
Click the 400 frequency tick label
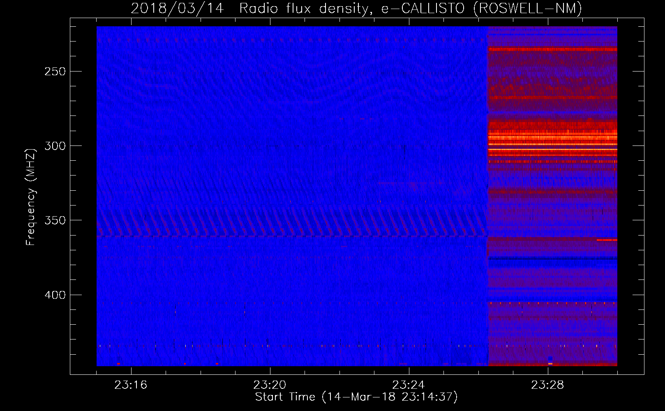point(55,295)
